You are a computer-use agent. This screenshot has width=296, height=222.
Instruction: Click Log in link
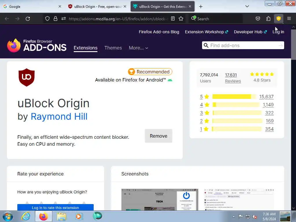(278, 32)
